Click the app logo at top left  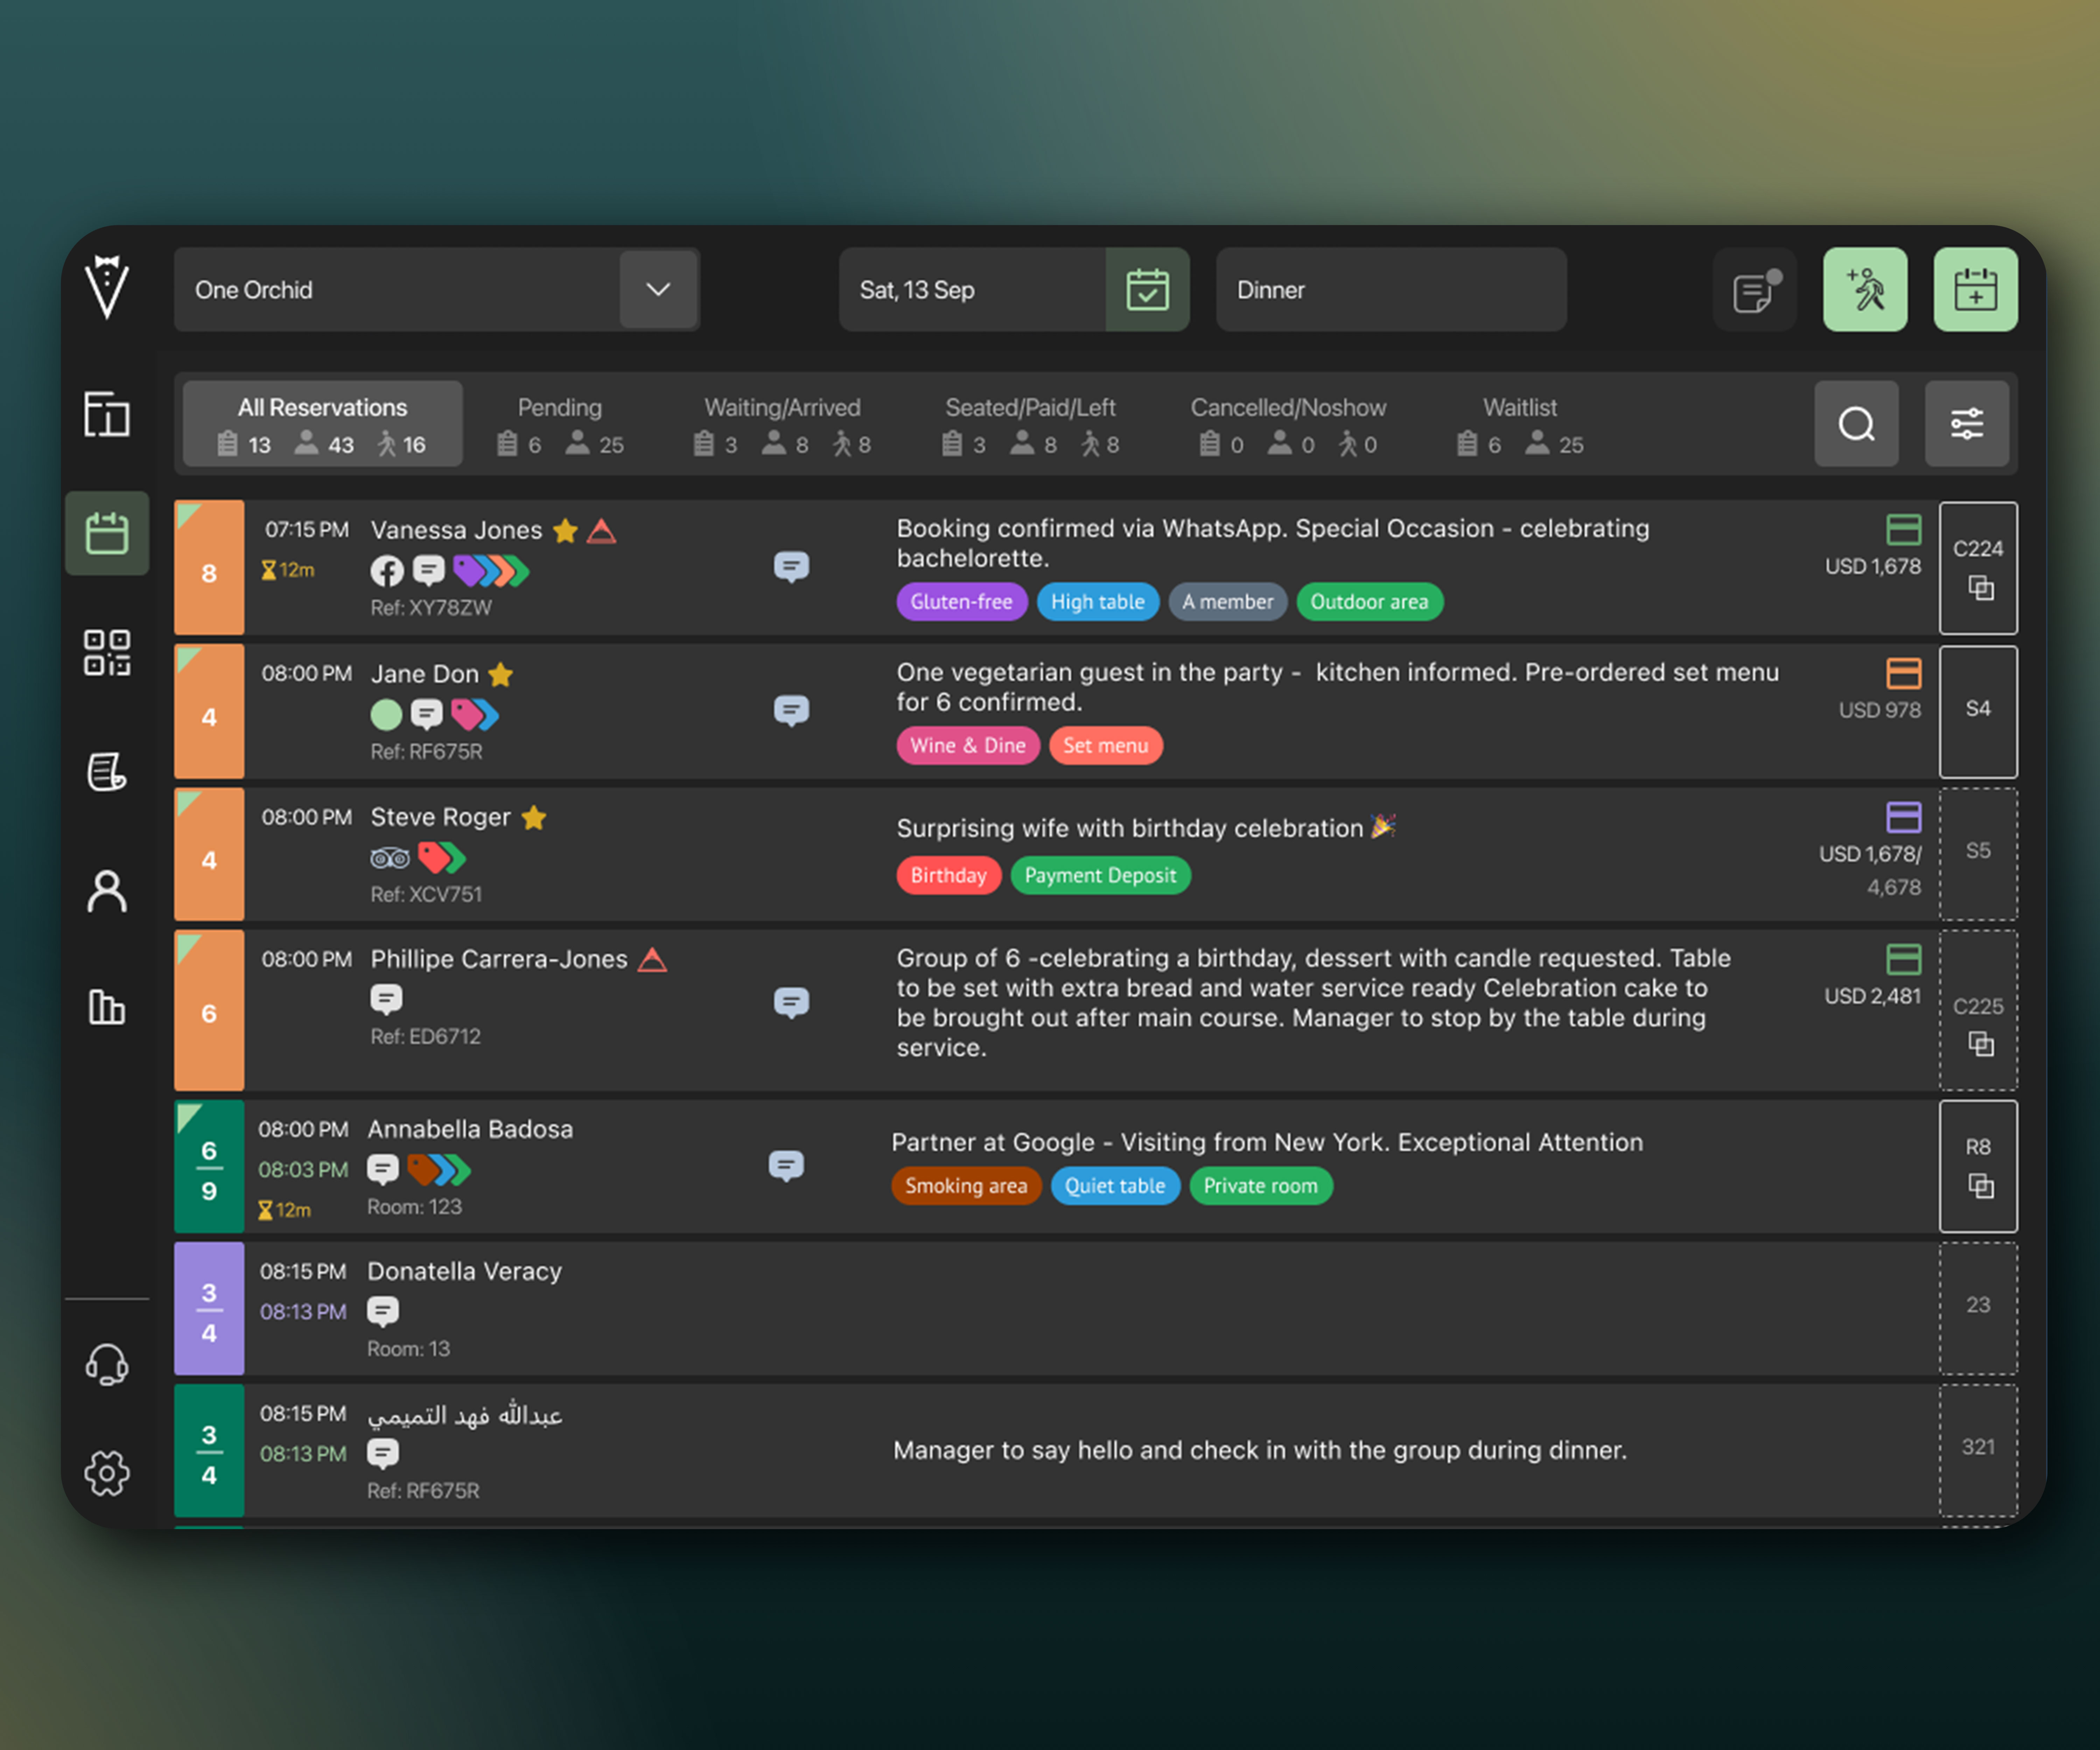pos(107,287)
